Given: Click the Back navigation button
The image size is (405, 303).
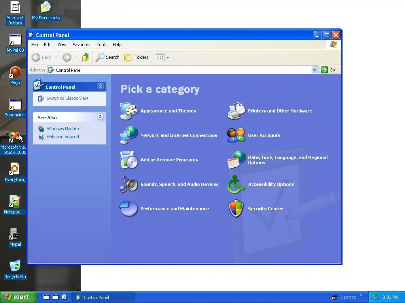Looking at the screenshot, I should pyautogui.click(x=41, y=57).
